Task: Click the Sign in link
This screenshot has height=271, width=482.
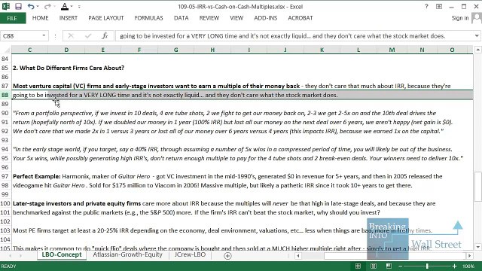Action: coord(460,18)
